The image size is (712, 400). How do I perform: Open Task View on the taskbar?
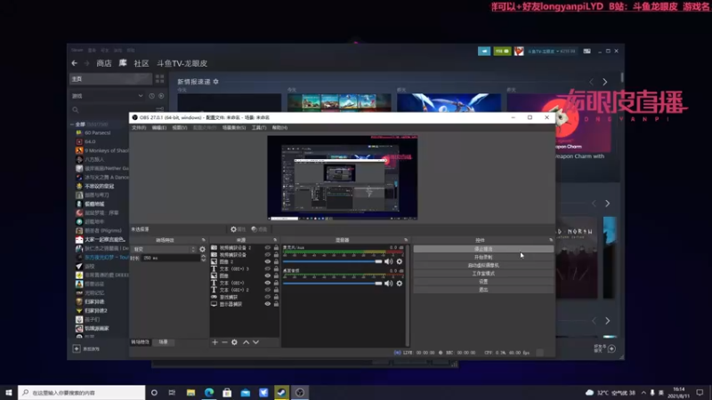(172, 393)
